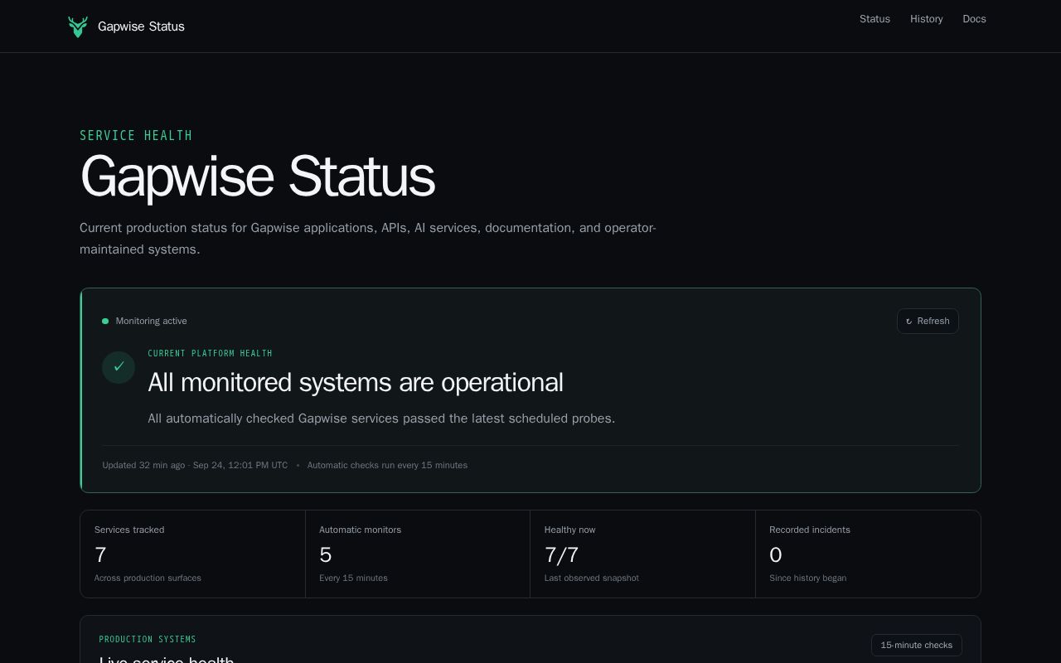Image resolution: width=1061 pixels, height=663 pixels.
Task: Open the Docs nav item
Action: click(x=974, y=19)
